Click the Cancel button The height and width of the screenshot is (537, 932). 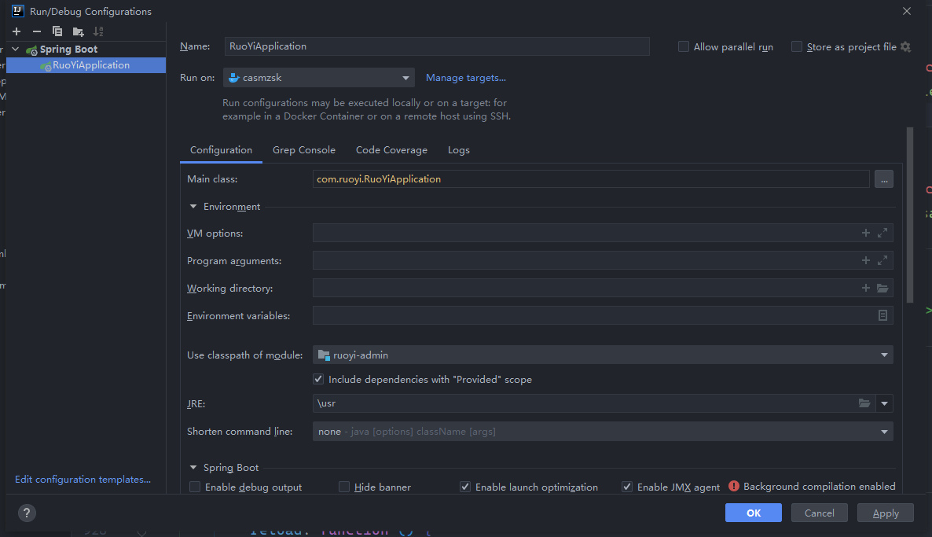click(819, 513)
